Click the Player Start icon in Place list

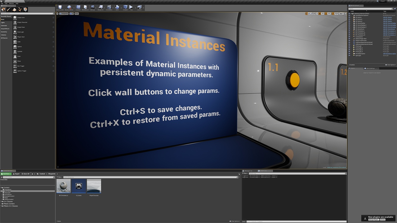coord(15,37)
